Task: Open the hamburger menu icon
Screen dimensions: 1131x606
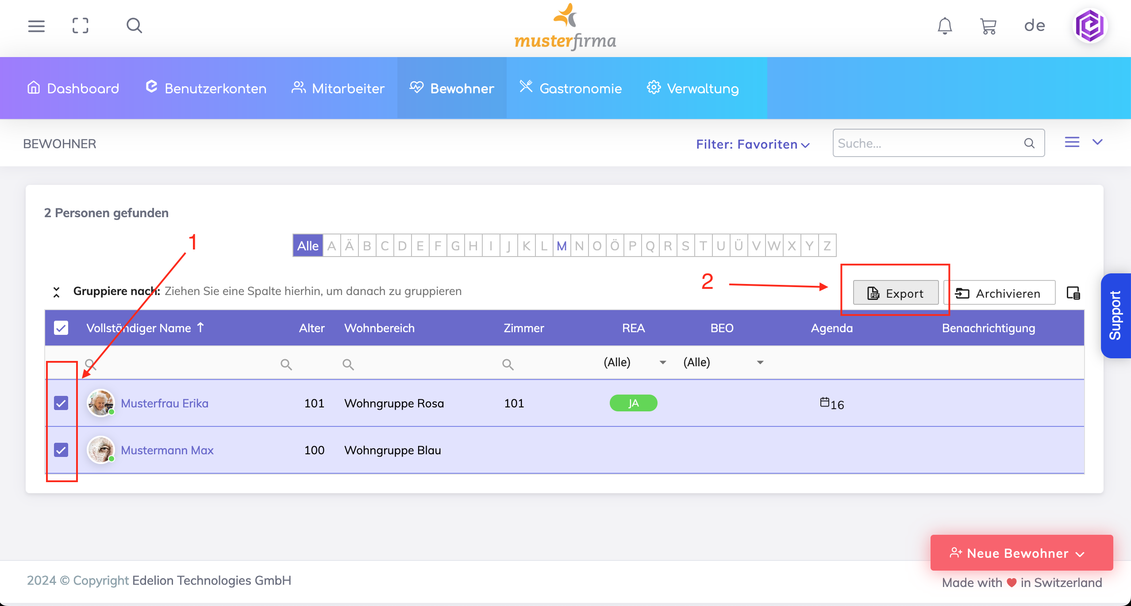Action: (x=36, y=26)
